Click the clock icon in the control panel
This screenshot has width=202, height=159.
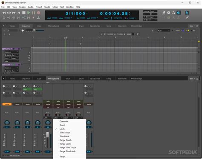(x=169, y=13)
